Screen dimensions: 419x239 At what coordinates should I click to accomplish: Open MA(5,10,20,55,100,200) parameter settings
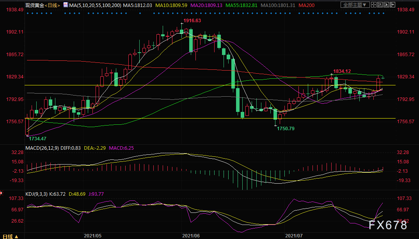[95, 5]
